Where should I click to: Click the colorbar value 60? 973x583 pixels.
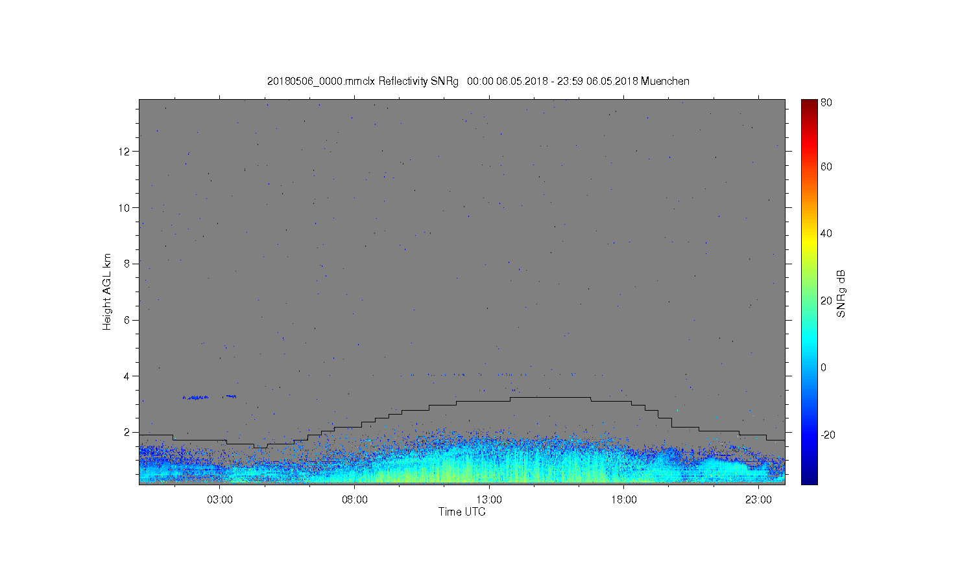pyautogui.click(x=826, y=167)
